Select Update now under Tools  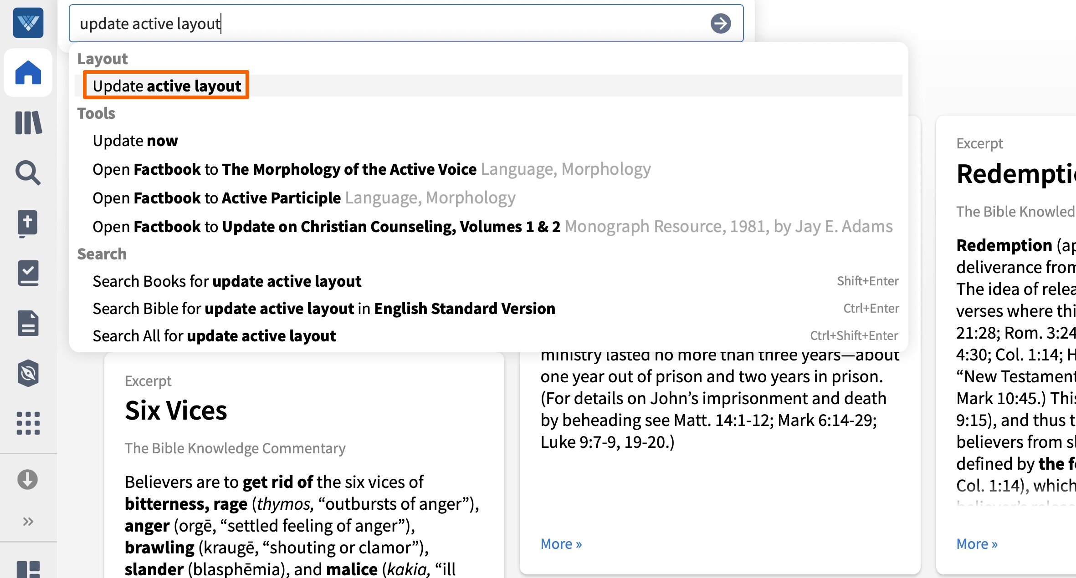135,141
